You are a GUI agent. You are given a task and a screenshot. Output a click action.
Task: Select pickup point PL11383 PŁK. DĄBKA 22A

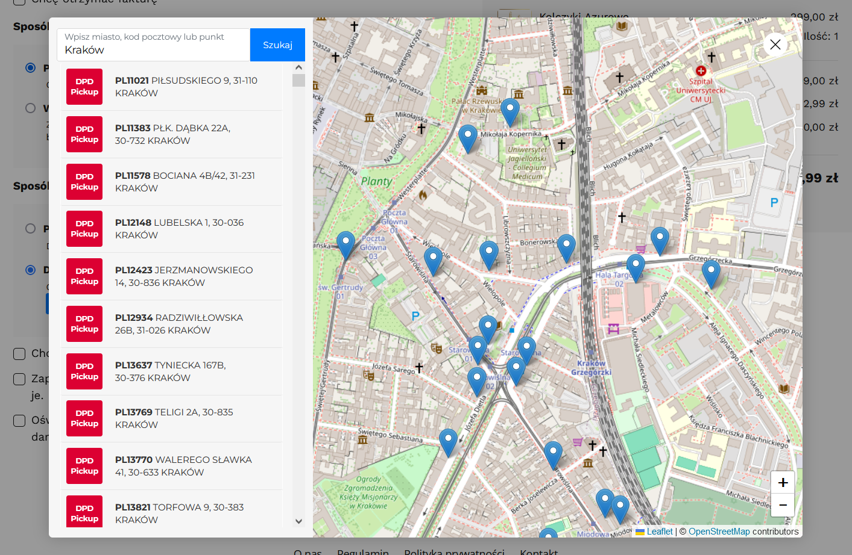tap(172, 134)
